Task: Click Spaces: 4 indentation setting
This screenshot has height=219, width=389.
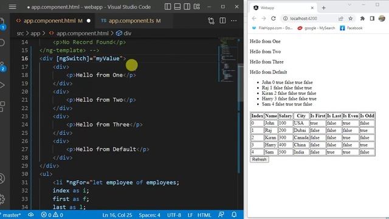Action: (150, 215)
